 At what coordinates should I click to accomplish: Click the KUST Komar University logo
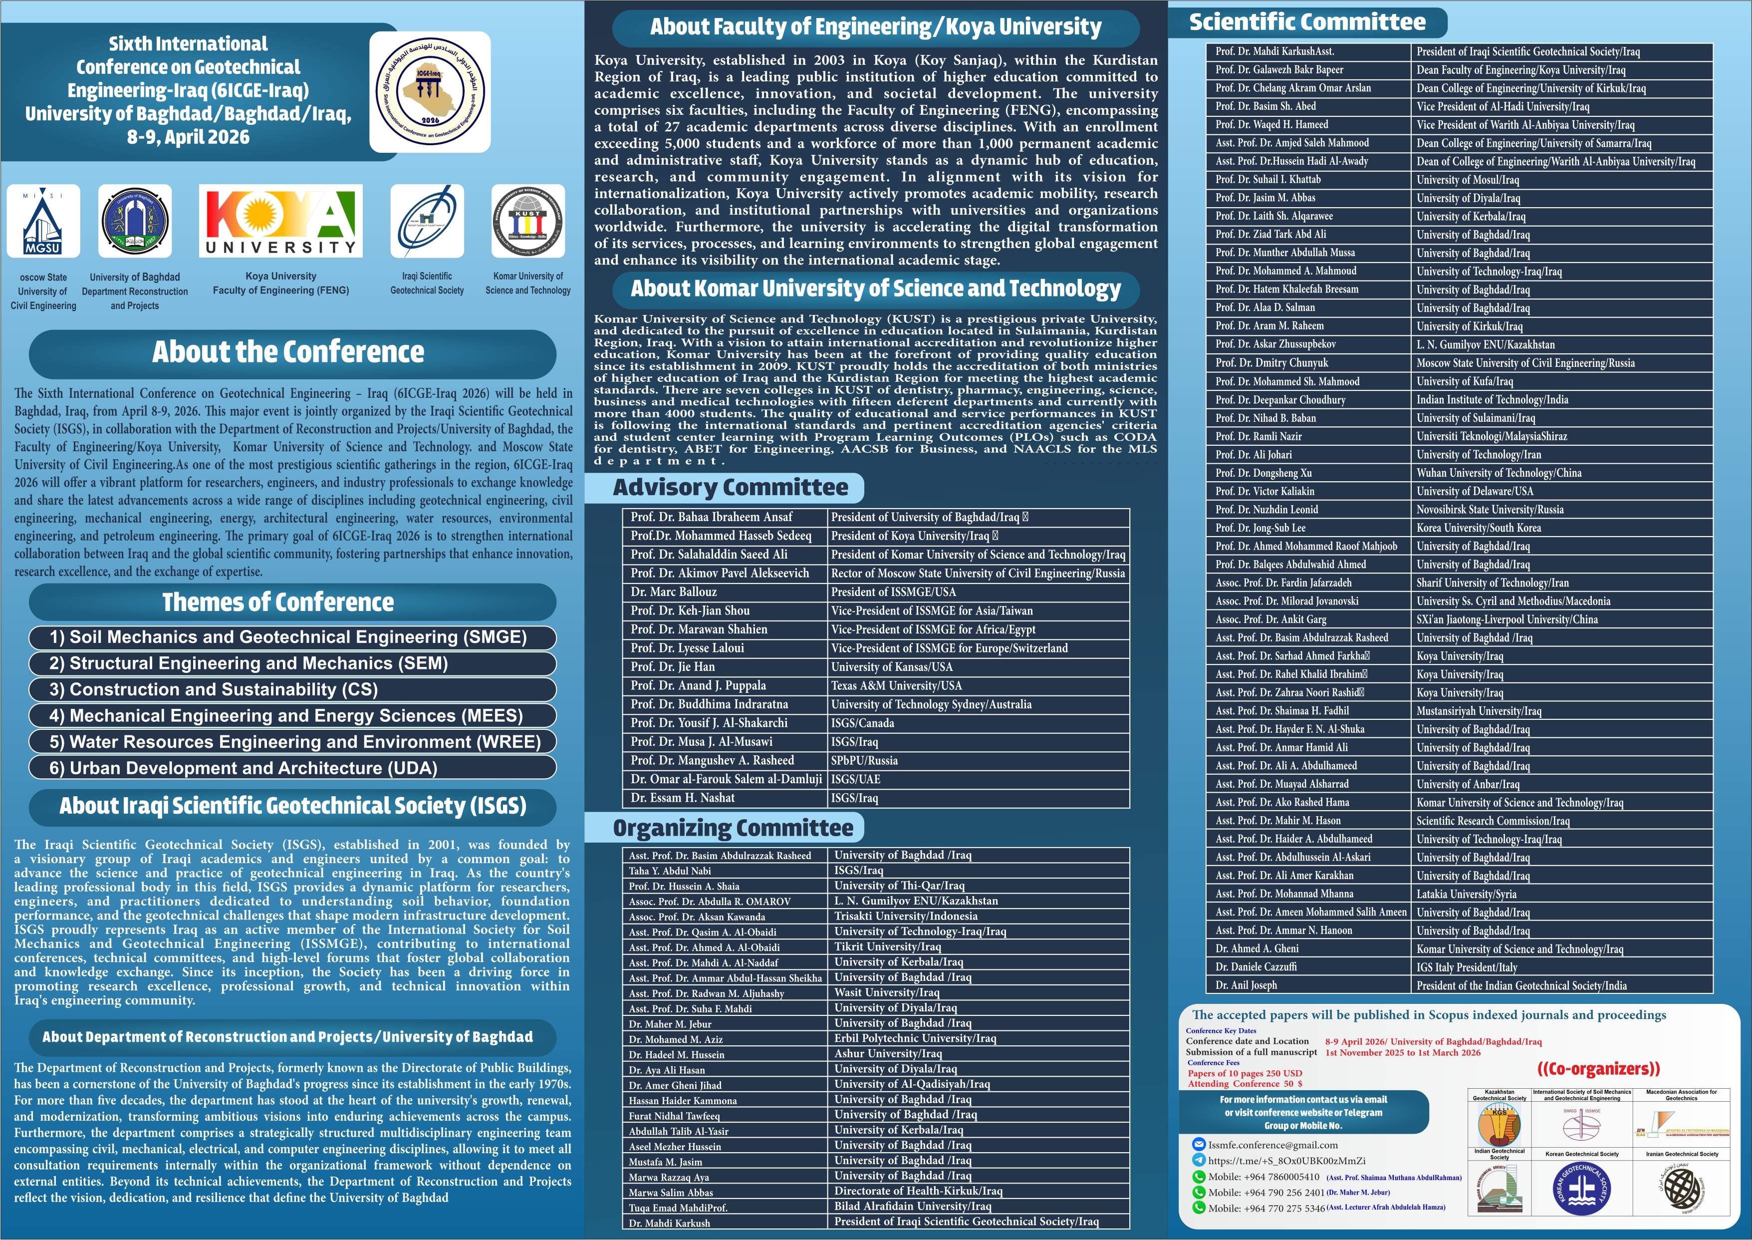coord(528,221)
